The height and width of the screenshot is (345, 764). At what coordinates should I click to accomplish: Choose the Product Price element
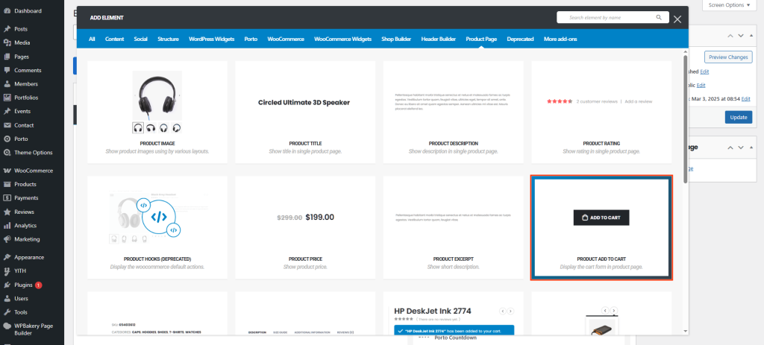point(304,227)
